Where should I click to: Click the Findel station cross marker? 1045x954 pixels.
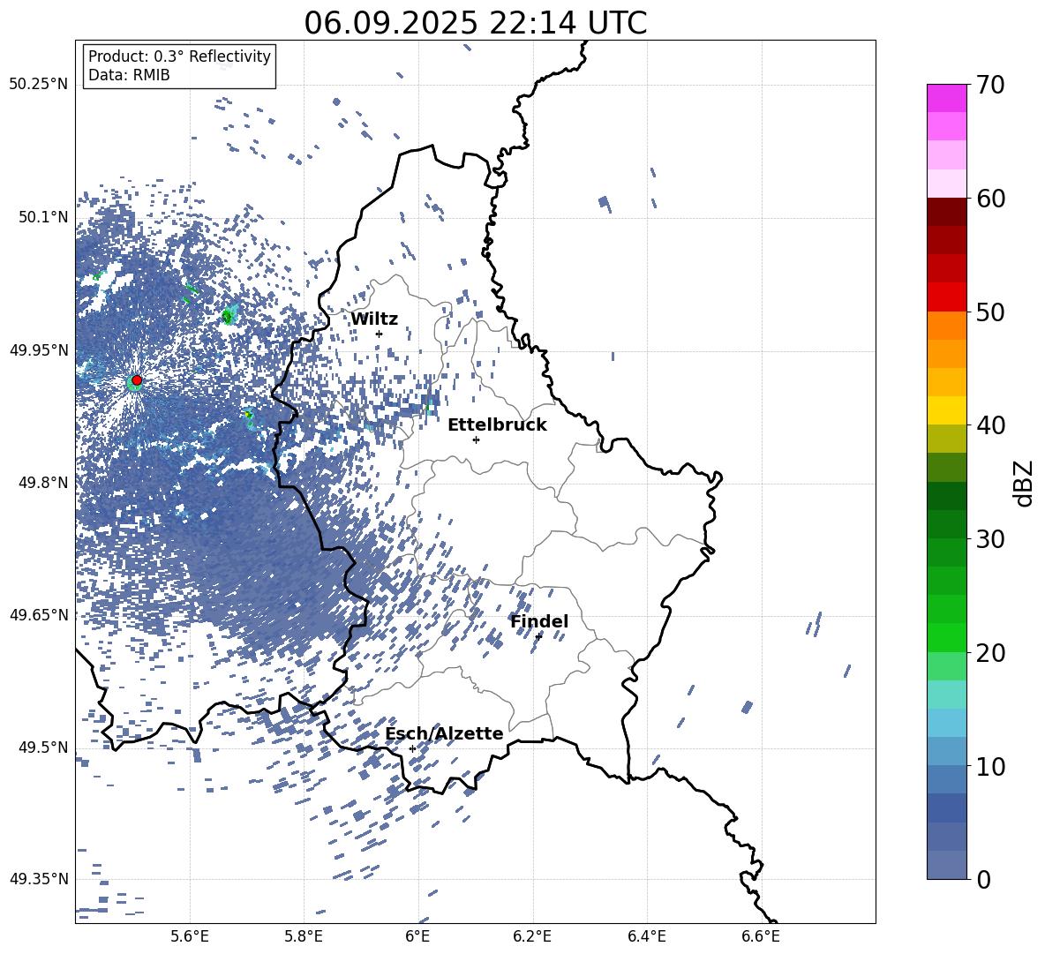point(538,636)
